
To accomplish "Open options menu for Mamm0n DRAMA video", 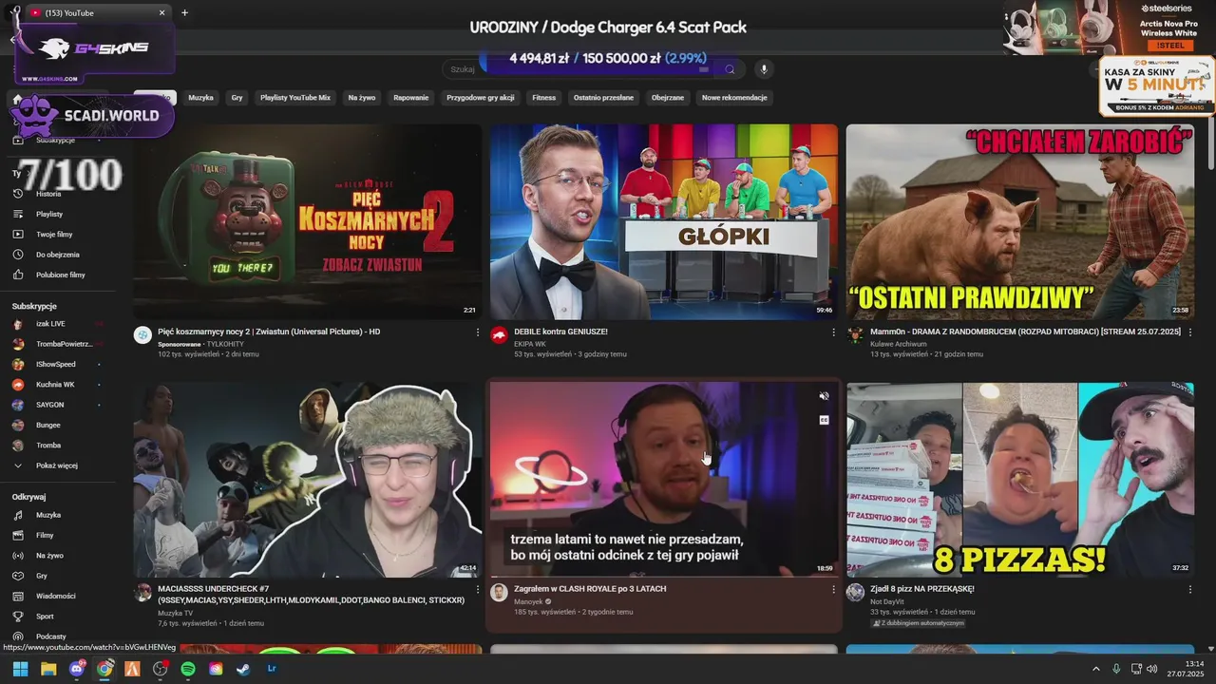I will point(1190,332).
